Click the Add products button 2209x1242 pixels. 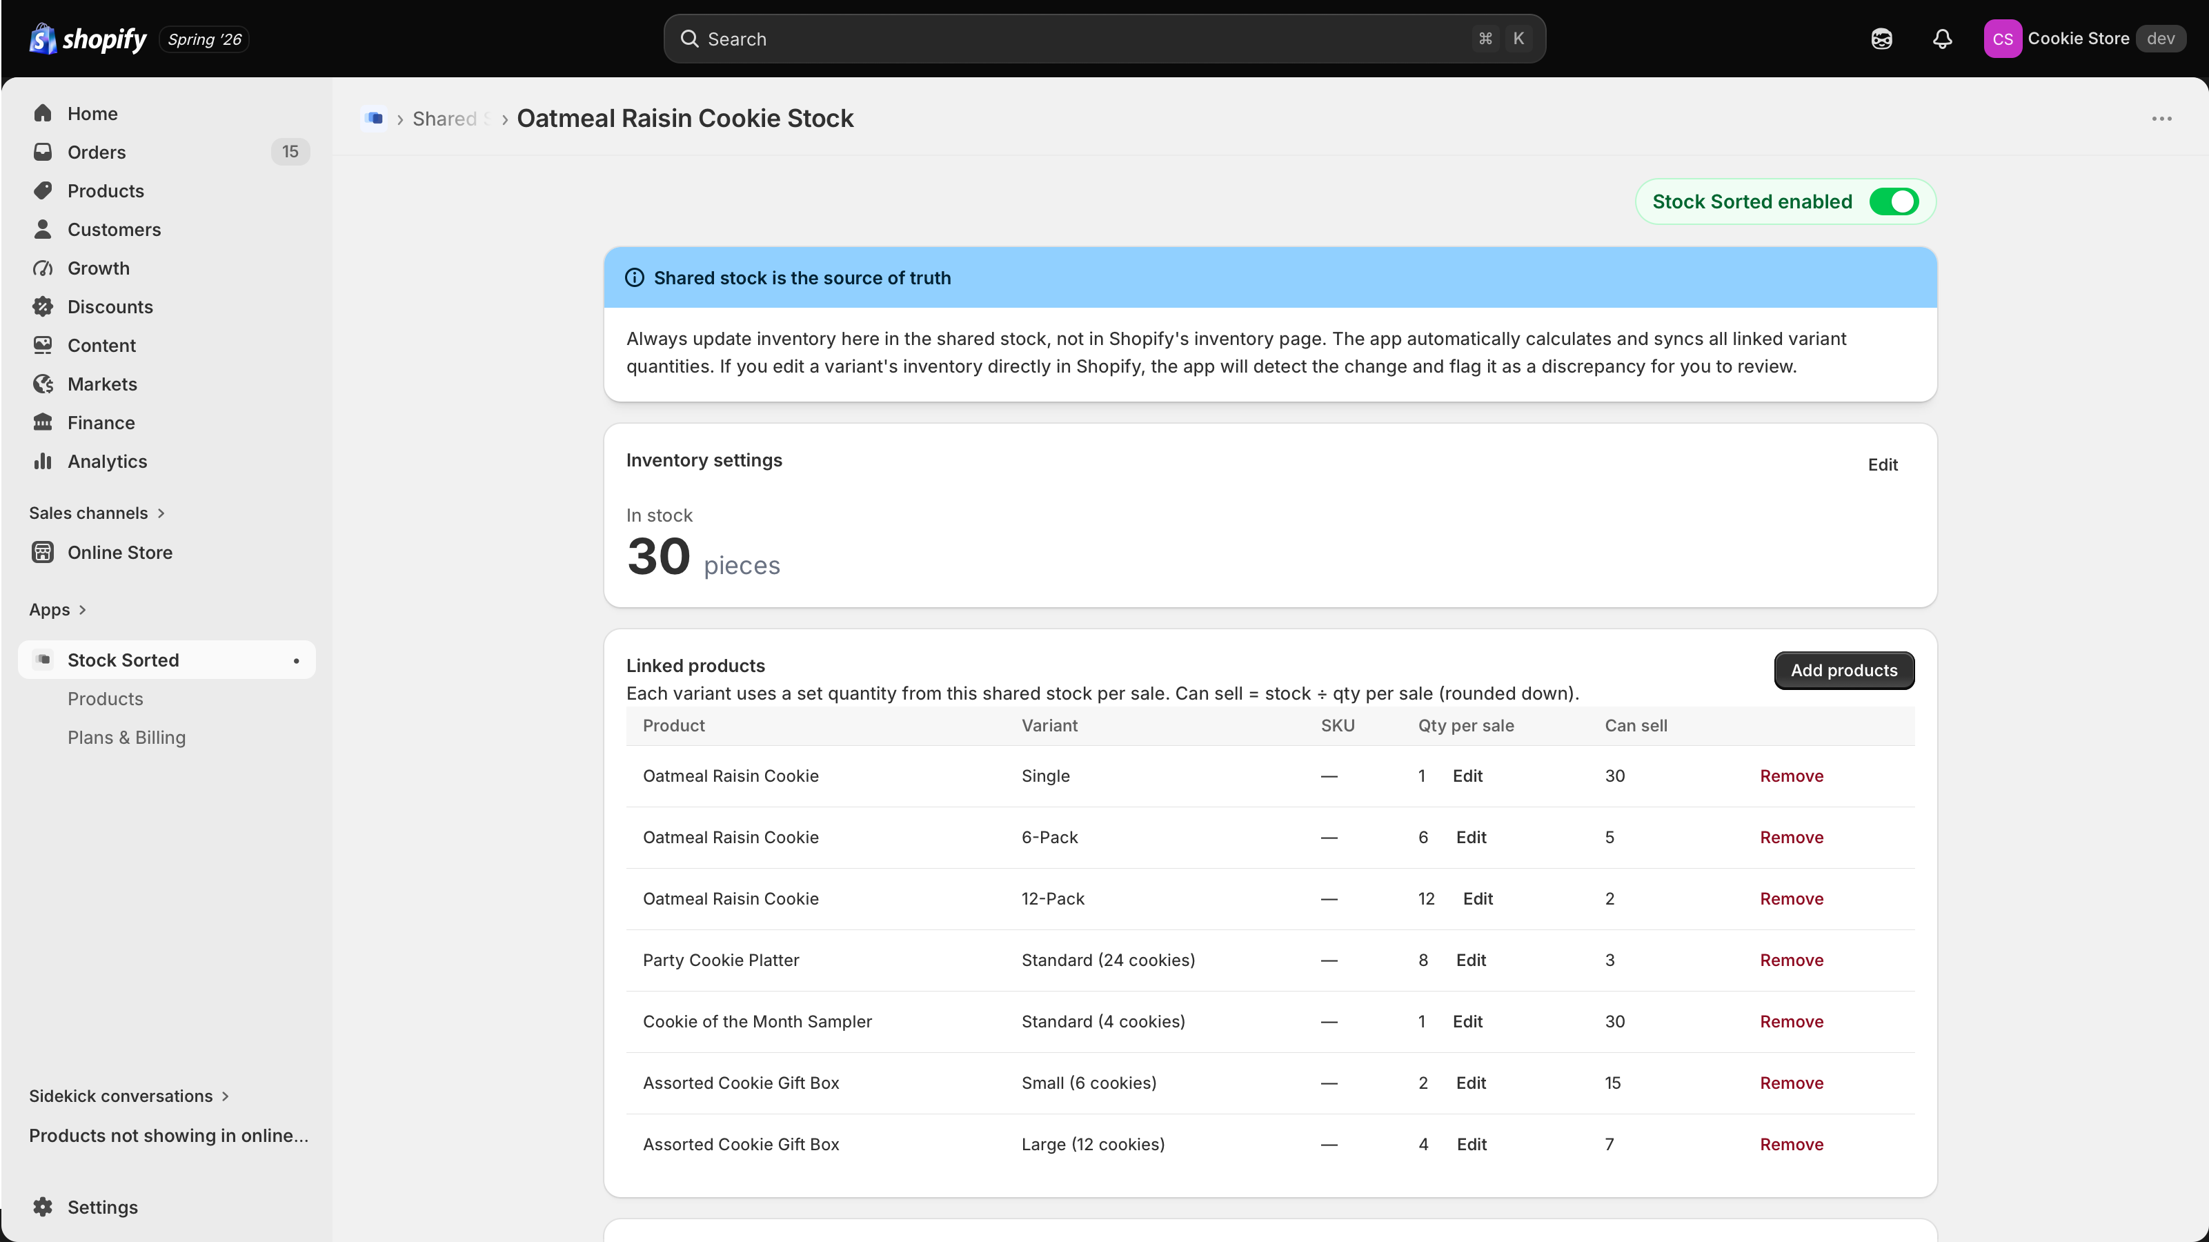click(x=1843, y=670)
